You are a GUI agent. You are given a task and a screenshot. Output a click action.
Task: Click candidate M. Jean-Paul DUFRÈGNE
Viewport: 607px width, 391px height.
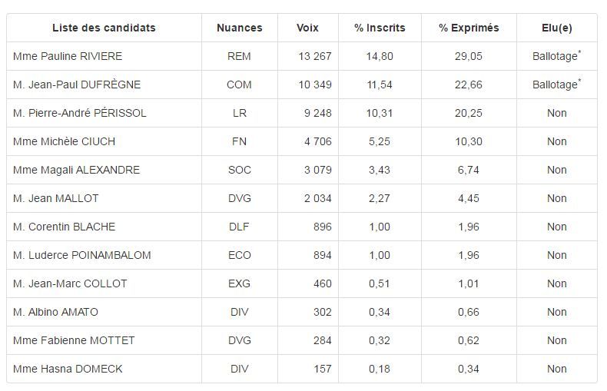[x=77, y=84]
